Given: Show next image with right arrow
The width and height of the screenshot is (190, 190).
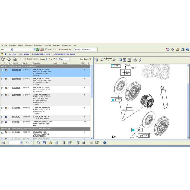Looking at the screenshot, I should tap(56, 59).
